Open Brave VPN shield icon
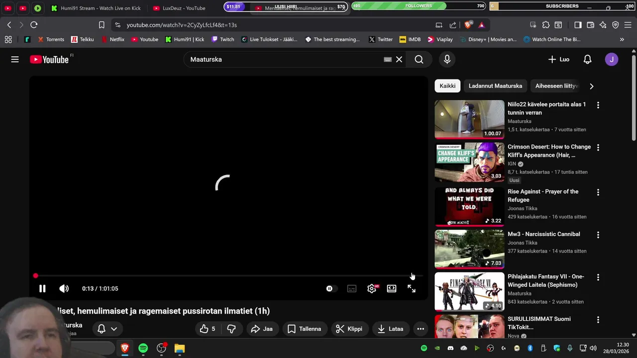The width and height of the screenshot is (637, 358). [x=616, y=25]
